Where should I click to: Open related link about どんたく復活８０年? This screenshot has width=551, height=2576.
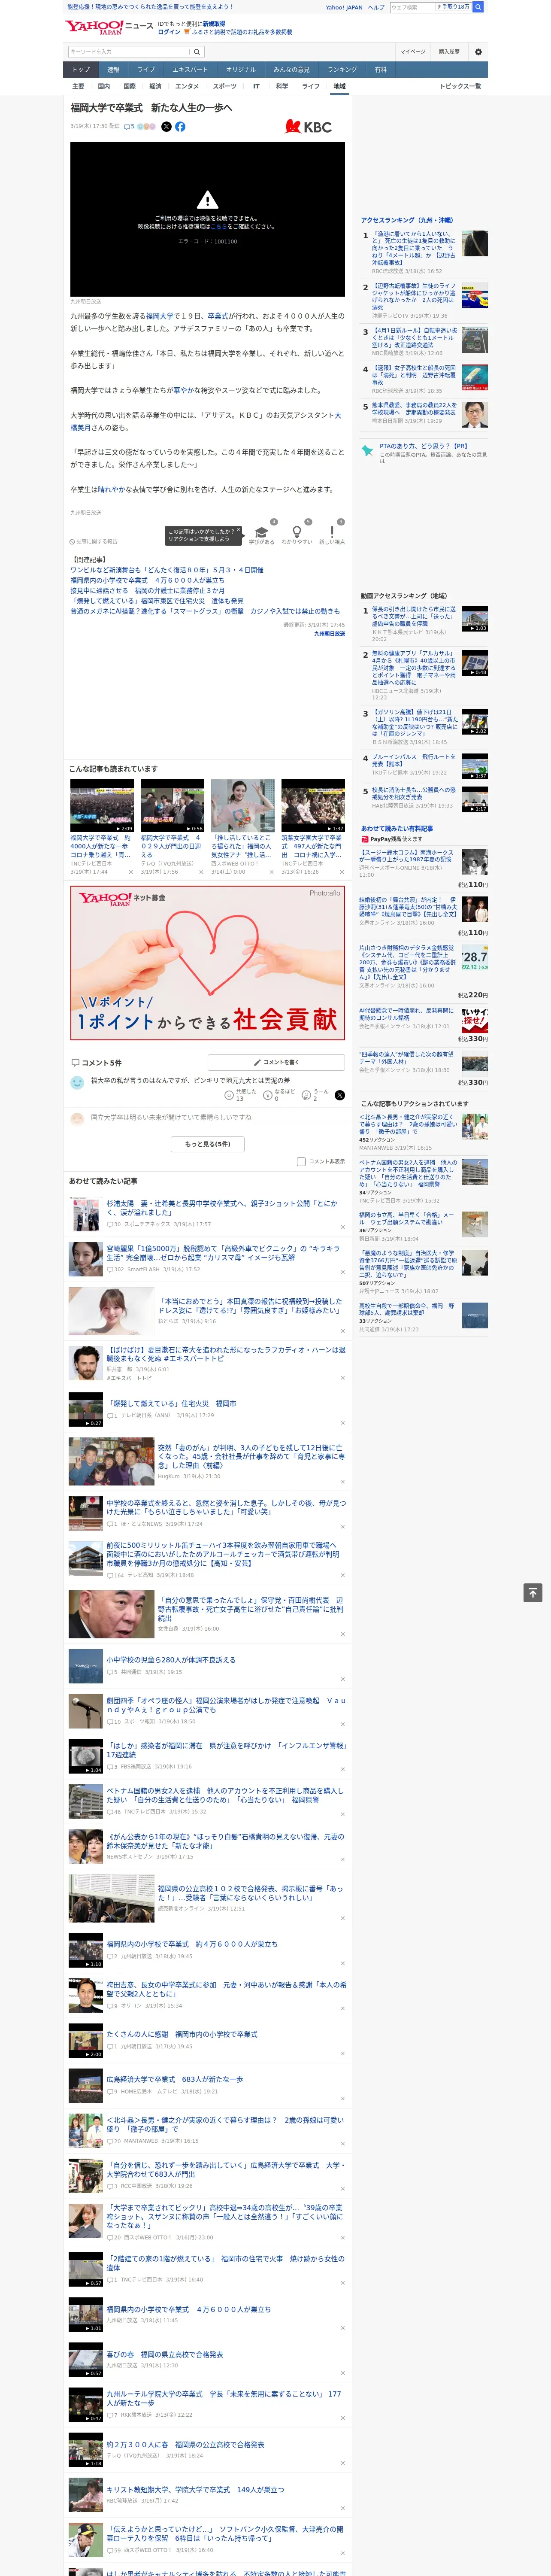[x=167, y=570]
